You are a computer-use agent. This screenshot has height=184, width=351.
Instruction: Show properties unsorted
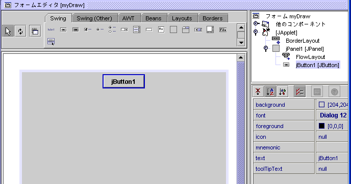coord(258,91)
